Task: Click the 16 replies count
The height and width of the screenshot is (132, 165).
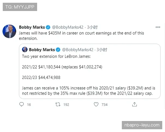Action: [29, 105]
